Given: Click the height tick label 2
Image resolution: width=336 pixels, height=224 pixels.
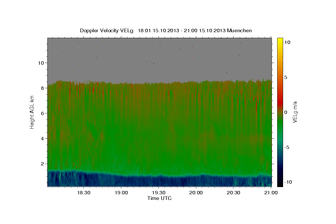Looking at the screenshot, I should [x=43, y=164].
